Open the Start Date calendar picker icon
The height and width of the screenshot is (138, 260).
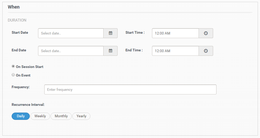pos(110,33)
